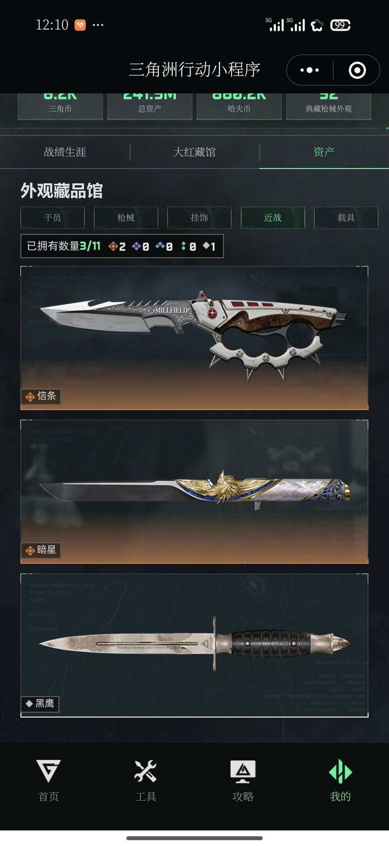Image resolution: width=389 pixels, height=846 pixels.
Task: Filter collection by 干员
Action: pos(53,218)
